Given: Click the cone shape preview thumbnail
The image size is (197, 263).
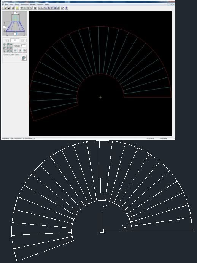Looking at the screenshot, I should tap(15, 24).
